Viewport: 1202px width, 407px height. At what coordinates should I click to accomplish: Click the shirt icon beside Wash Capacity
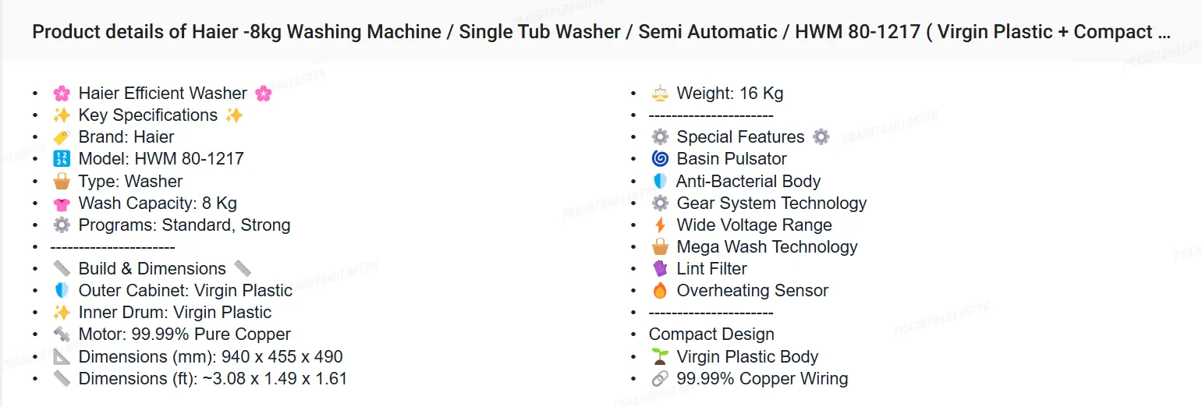[x=62, y=203]
